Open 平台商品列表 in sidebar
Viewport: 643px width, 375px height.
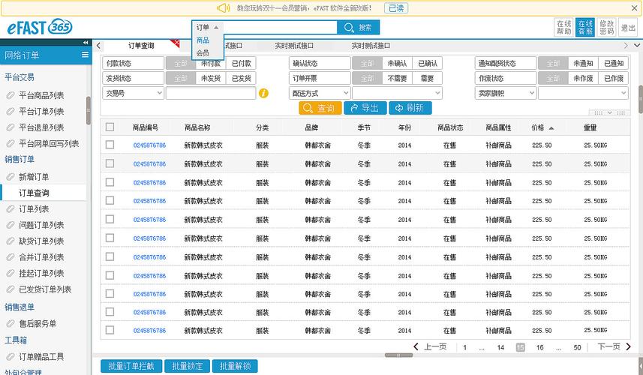41,95
